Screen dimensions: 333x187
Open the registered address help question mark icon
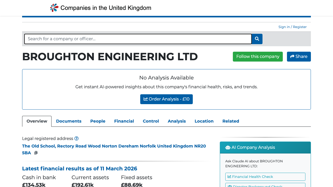click(77, 138)
